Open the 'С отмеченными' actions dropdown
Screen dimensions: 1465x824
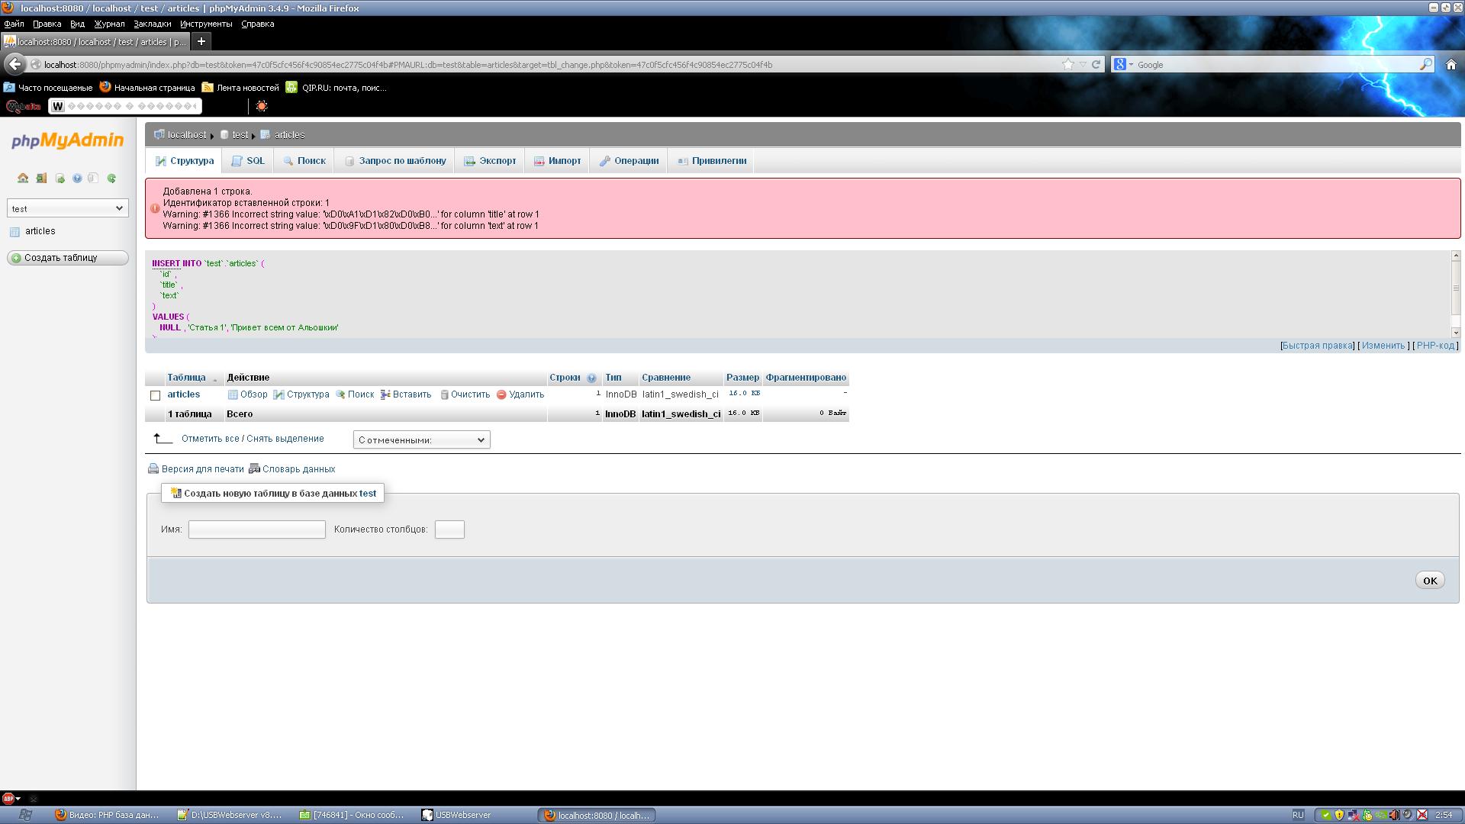[x=421, y=440]
